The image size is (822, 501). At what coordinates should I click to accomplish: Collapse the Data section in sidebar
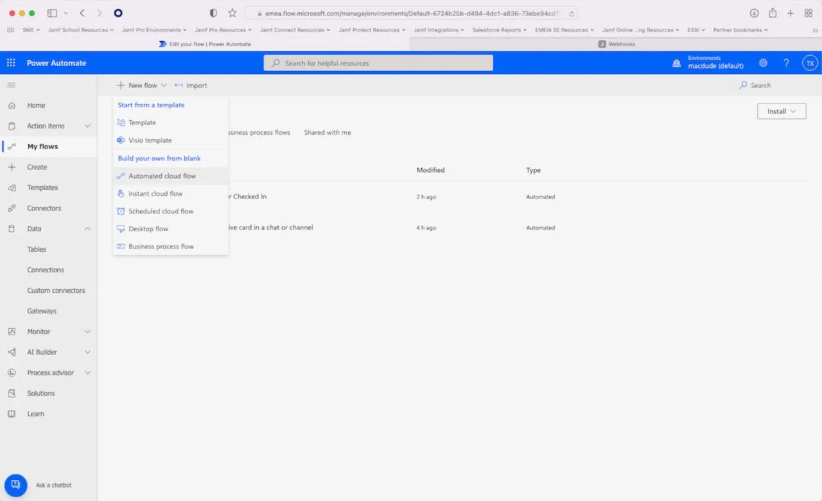88,228
